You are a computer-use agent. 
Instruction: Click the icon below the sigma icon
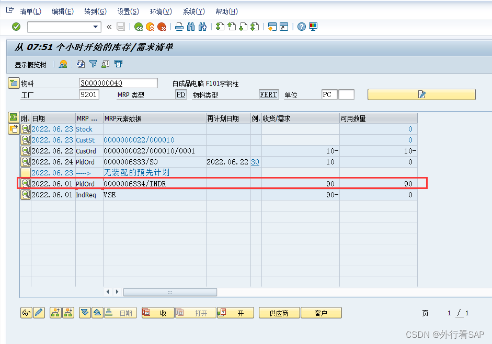[14, 129]
